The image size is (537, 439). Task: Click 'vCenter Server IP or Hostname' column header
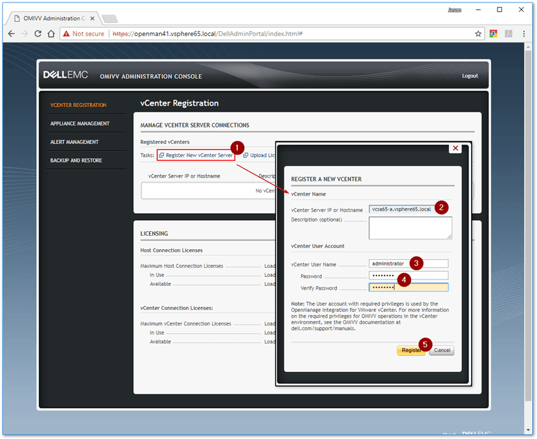click(184, 176)
